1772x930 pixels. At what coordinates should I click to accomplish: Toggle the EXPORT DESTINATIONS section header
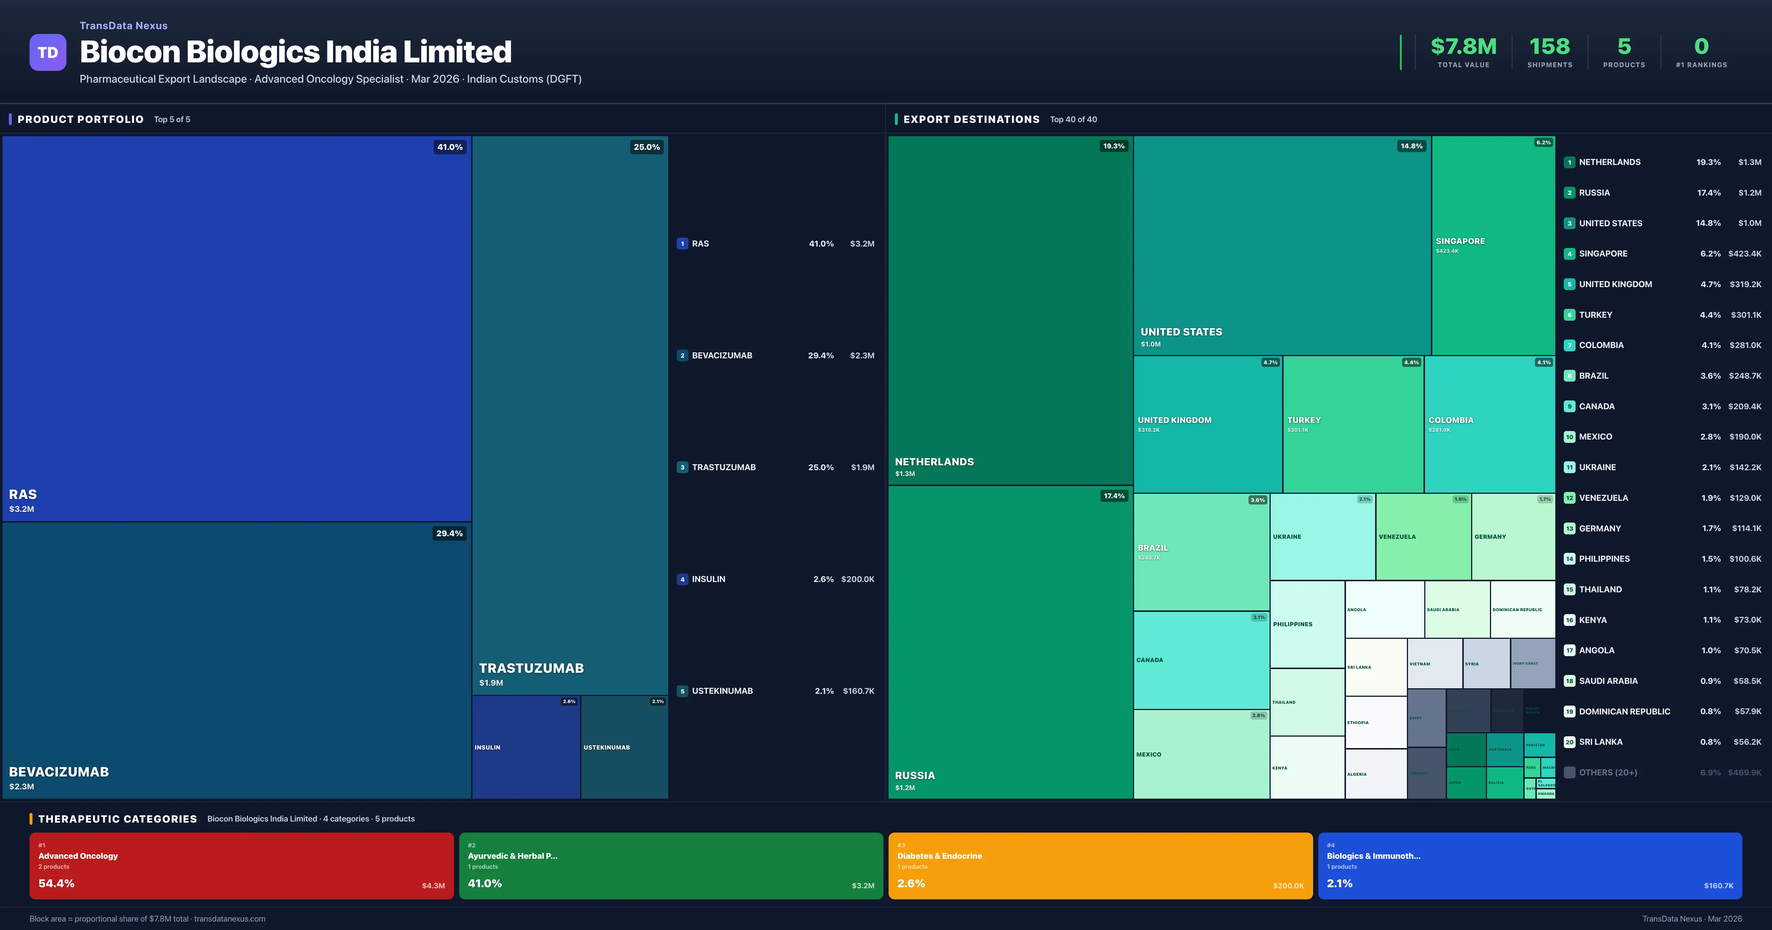972,119
